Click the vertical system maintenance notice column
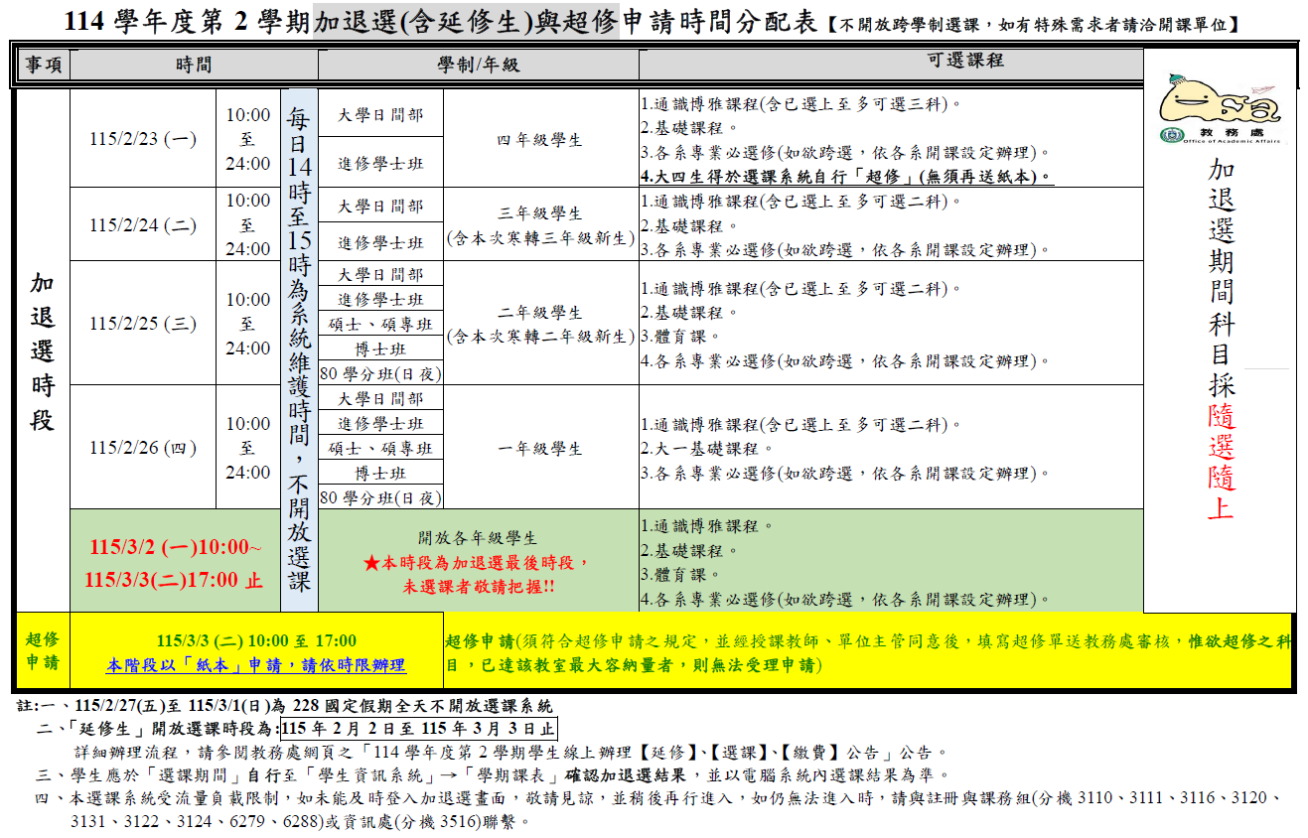The height and width of the screenshot is (838, 1308). point(299,349)
